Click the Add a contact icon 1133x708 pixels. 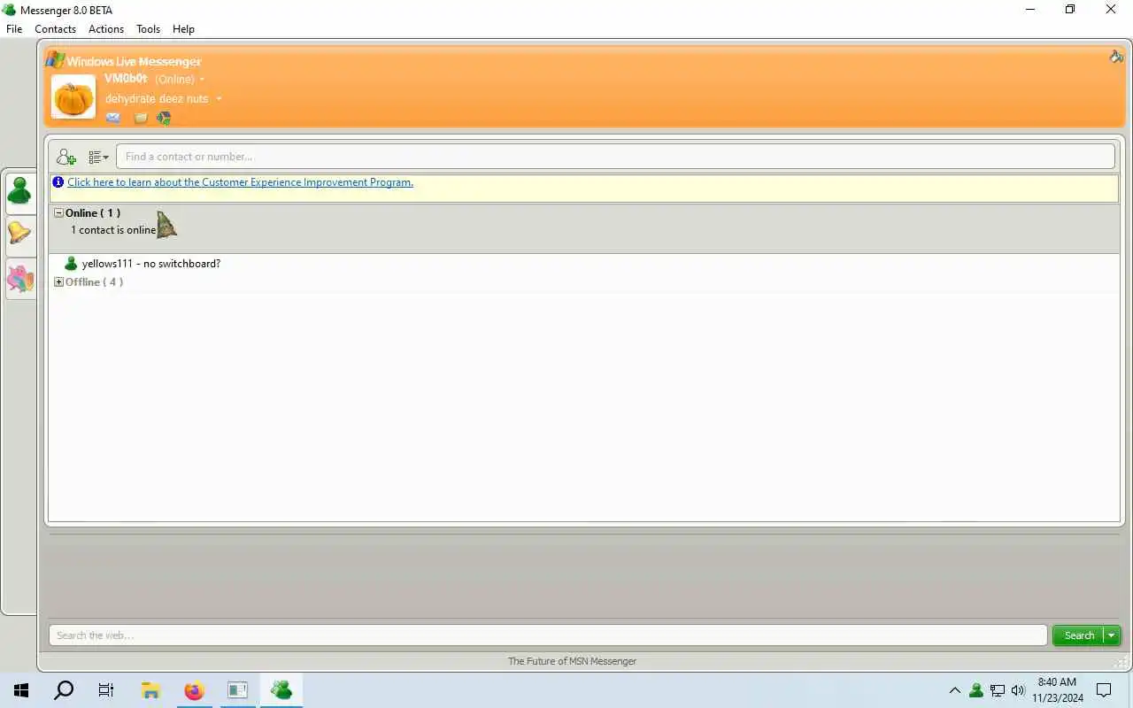point(66,157)
